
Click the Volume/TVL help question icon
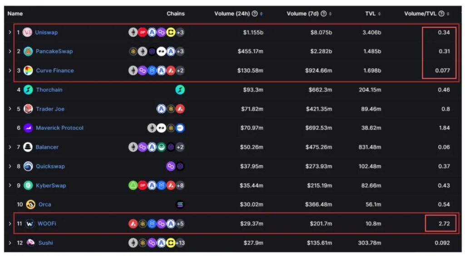pyautogui.click(x=441, y=14)
